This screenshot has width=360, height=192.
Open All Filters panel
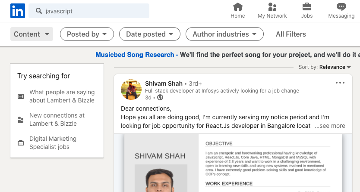tap(291, 34)
